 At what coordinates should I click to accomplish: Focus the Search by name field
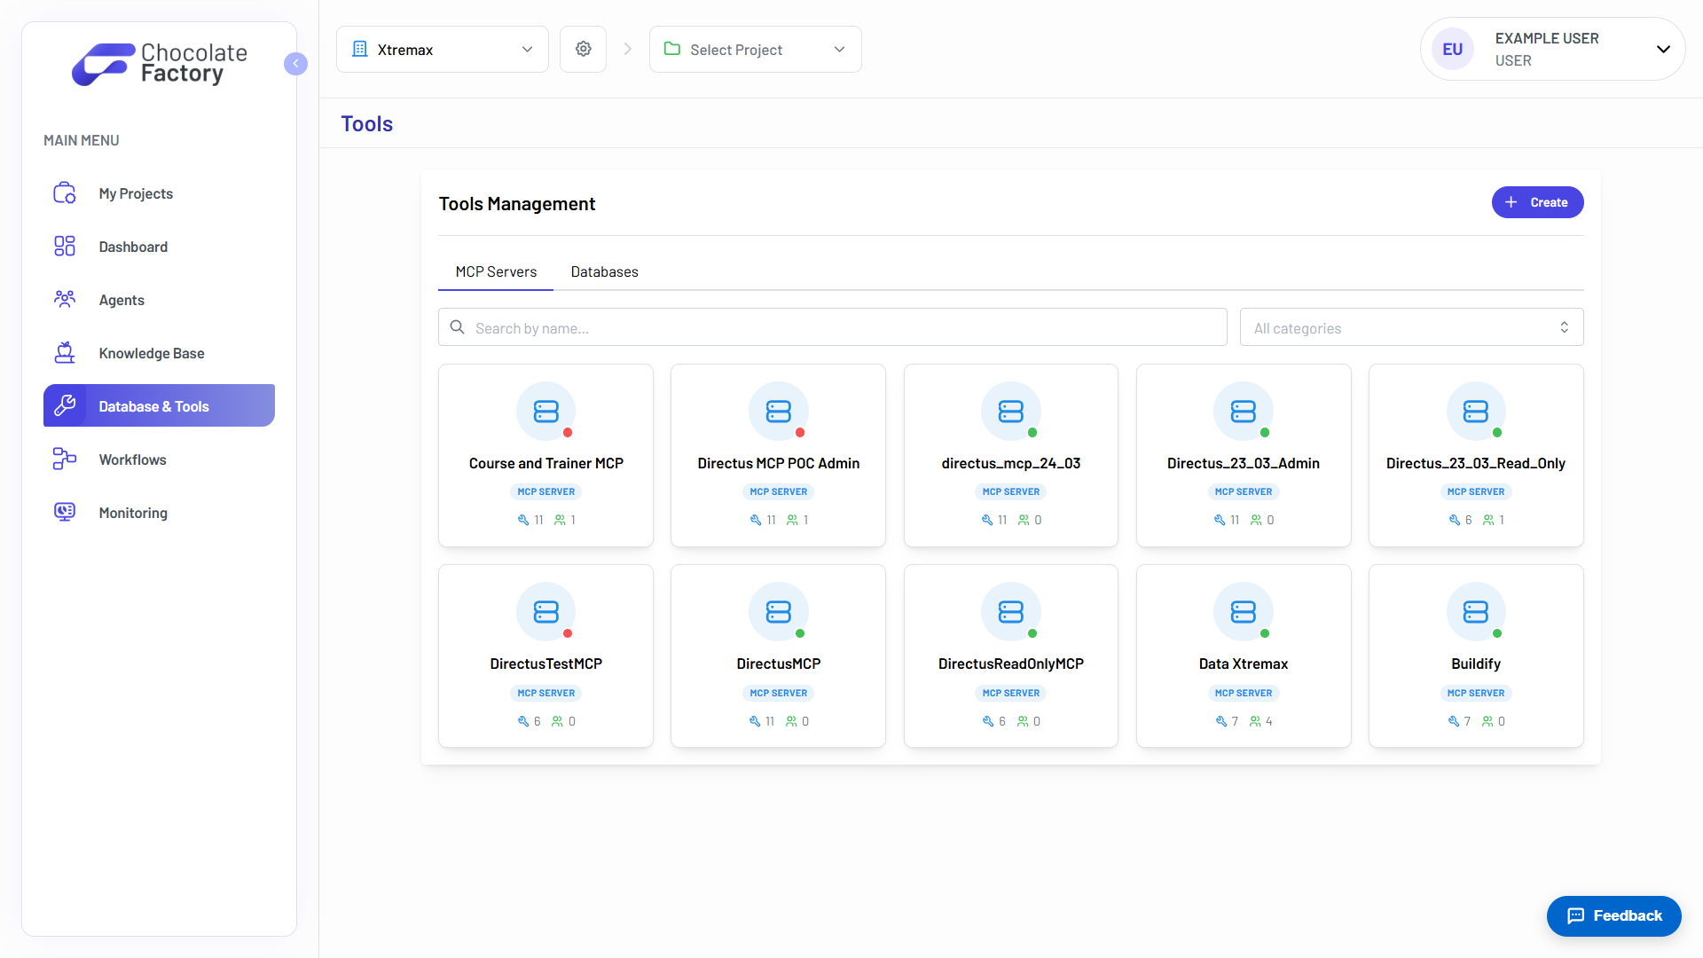click(x=833, y=327)
